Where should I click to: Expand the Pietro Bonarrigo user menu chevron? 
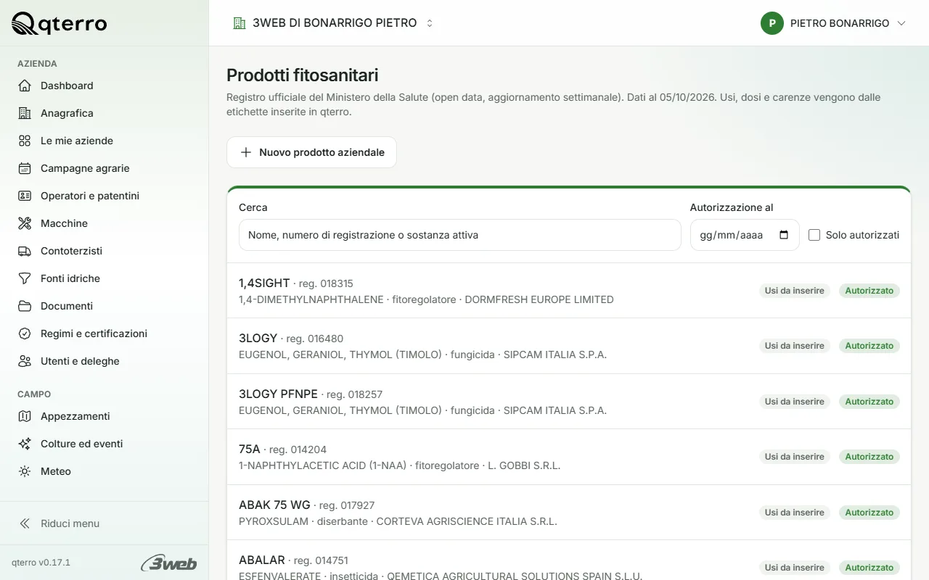(901, 23)
